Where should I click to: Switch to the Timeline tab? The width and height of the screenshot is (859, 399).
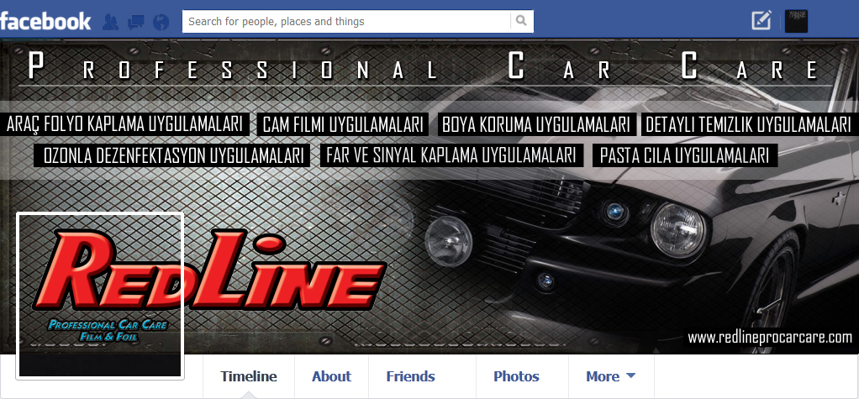click(x=249, y=376)
